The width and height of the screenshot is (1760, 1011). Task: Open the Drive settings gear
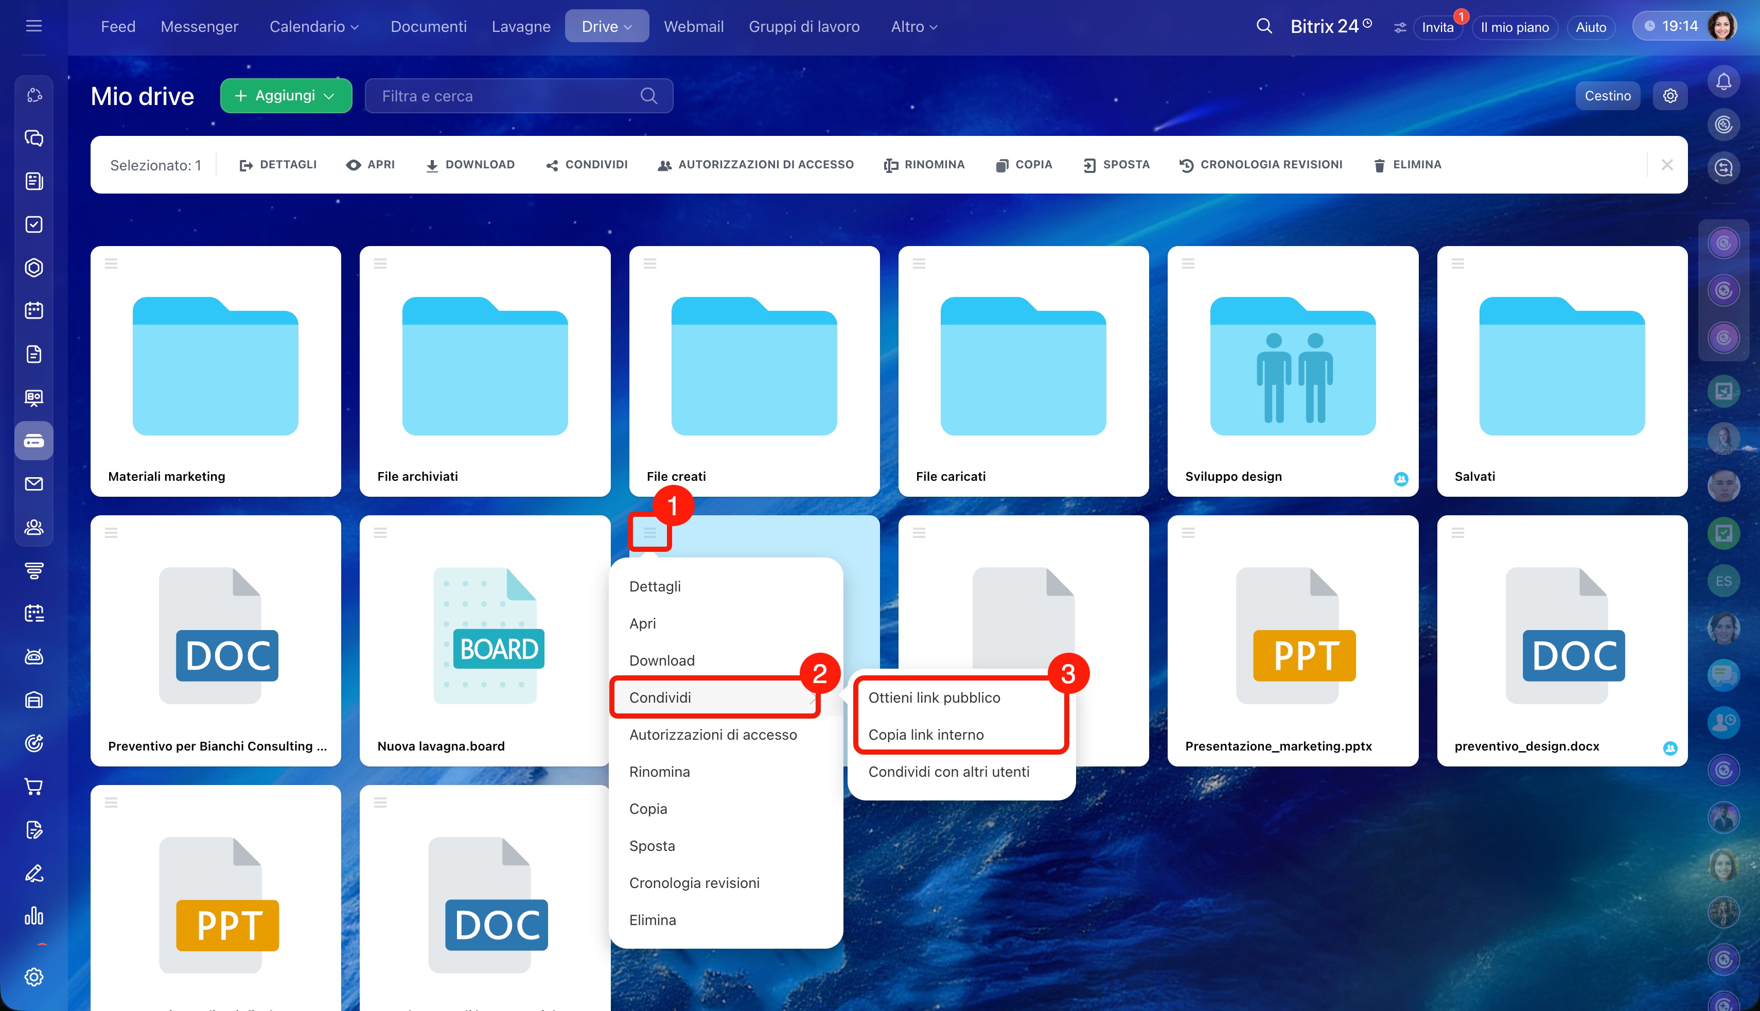(x=1670, y=96)
